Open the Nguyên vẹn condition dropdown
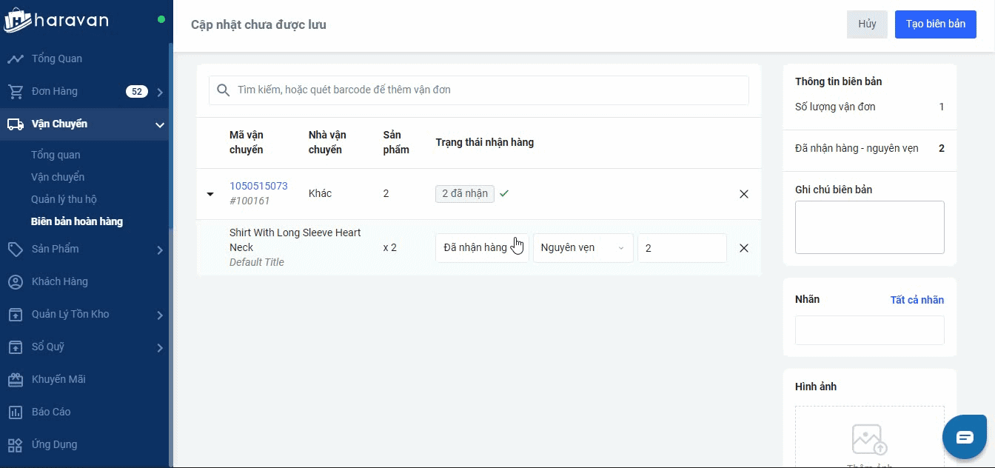 click(583, 248)
